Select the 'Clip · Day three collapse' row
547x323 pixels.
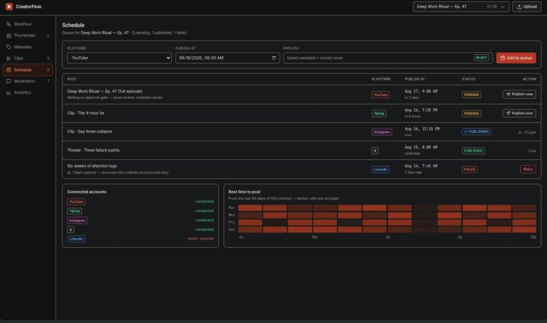[x=301, y=131]
